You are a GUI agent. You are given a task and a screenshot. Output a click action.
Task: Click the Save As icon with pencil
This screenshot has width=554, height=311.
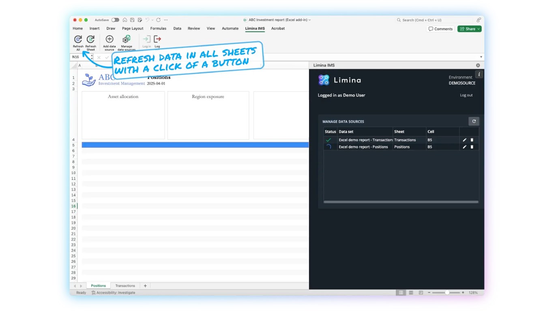coord(140,20)
